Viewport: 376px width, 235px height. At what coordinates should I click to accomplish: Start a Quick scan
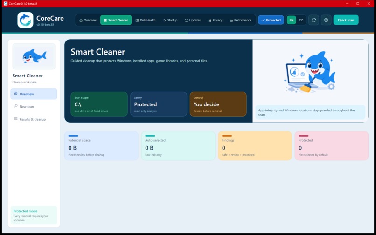click(x=346, y=20)
